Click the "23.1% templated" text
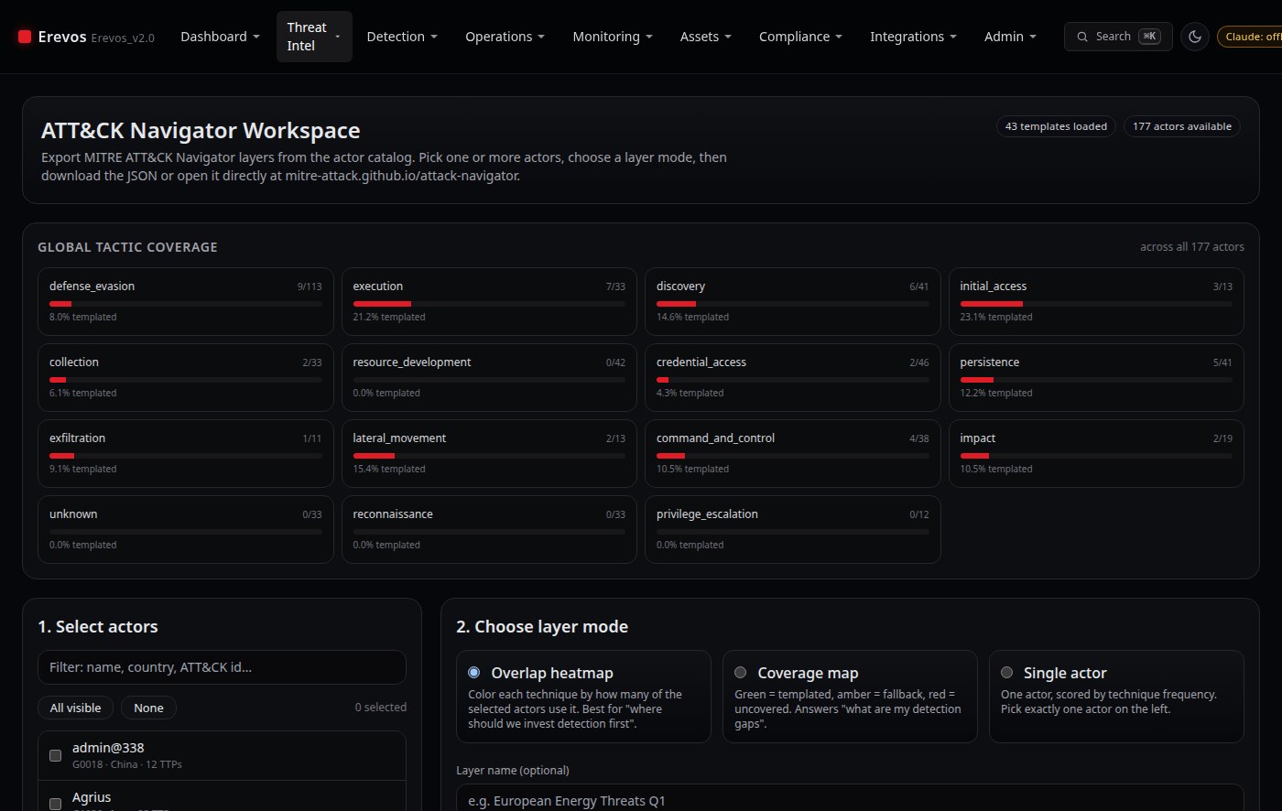 coord(996,317)
